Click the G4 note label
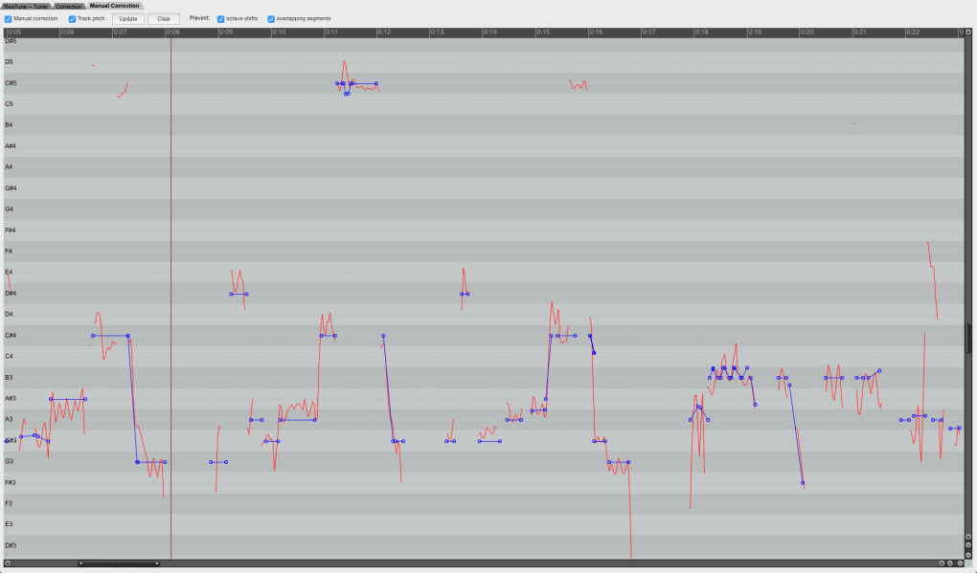Viewport: 977px width, 573px height. pyautogui.click(x=9, y=209)
